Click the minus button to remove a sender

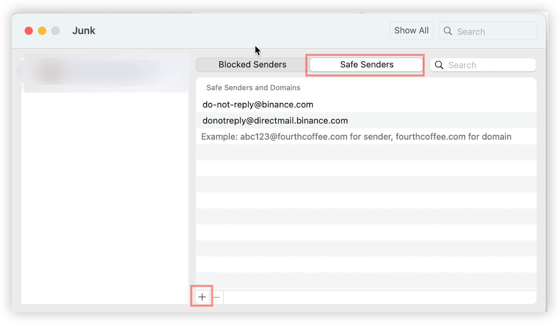coord(217,297)
